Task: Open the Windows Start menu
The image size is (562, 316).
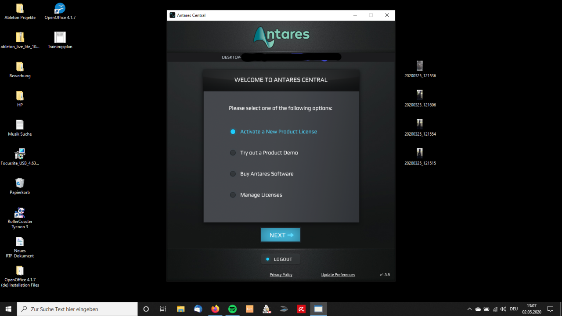Action: pos(8,309)
